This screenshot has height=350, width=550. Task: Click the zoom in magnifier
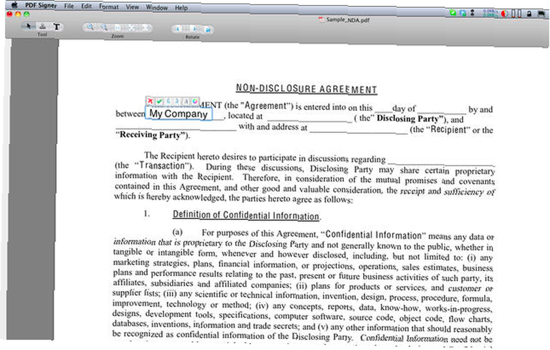pyautogui.click(x=90, y=27)
